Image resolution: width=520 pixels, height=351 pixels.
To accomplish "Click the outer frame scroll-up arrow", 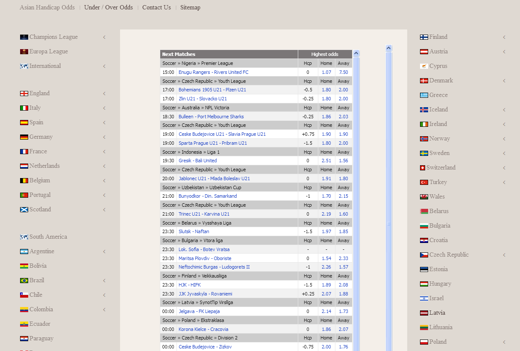I will (x=388, y=48).
